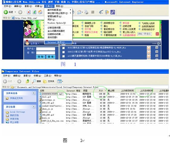Click 共享此文件夹 share folder link
The height and width of the screenshot is (145, 170).
pos(16,98)
